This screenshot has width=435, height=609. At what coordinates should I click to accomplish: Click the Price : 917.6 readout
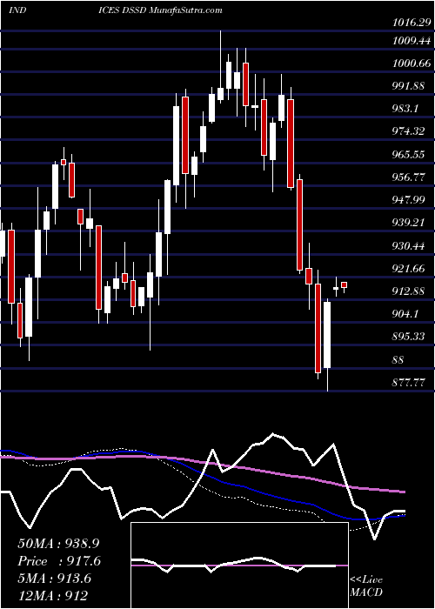click(x=59, y=561)
